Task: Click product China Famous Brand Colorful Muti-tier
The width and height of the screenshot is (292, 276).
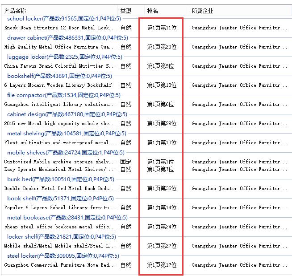Action: click(60, 66)
